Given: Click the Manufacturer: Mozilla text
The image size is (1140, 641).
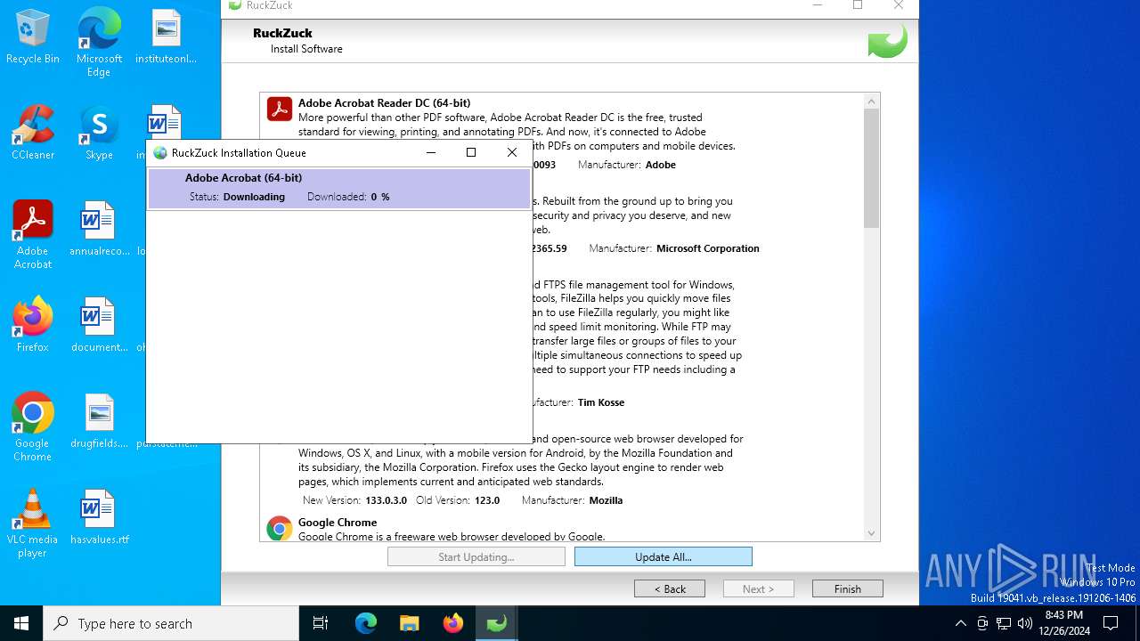Looking at the screenshot, I should pyautogui.click(x=573, y=500).
